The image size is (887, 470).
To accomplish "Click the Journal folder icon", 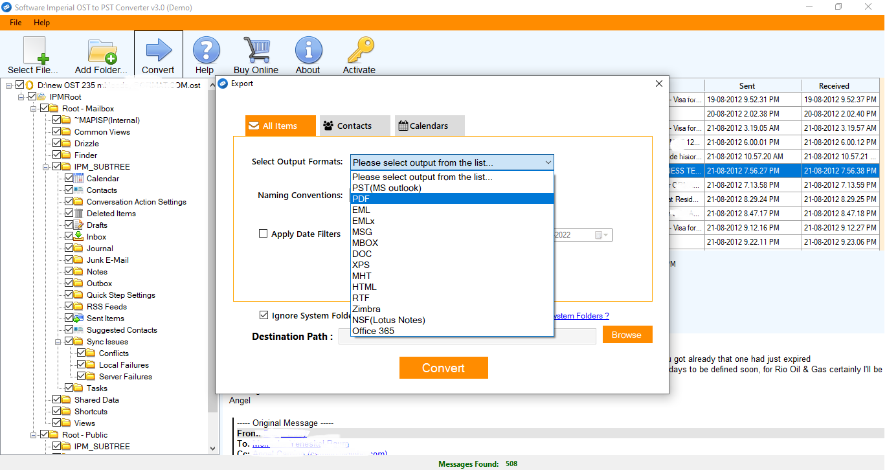I will pos(78,249).
